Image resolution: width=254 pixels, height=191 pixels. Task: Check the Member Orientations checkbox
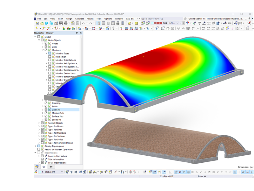(50, 60)
